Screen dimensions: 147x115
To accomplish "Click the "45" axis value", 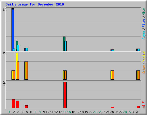I will tap(4, 9).
